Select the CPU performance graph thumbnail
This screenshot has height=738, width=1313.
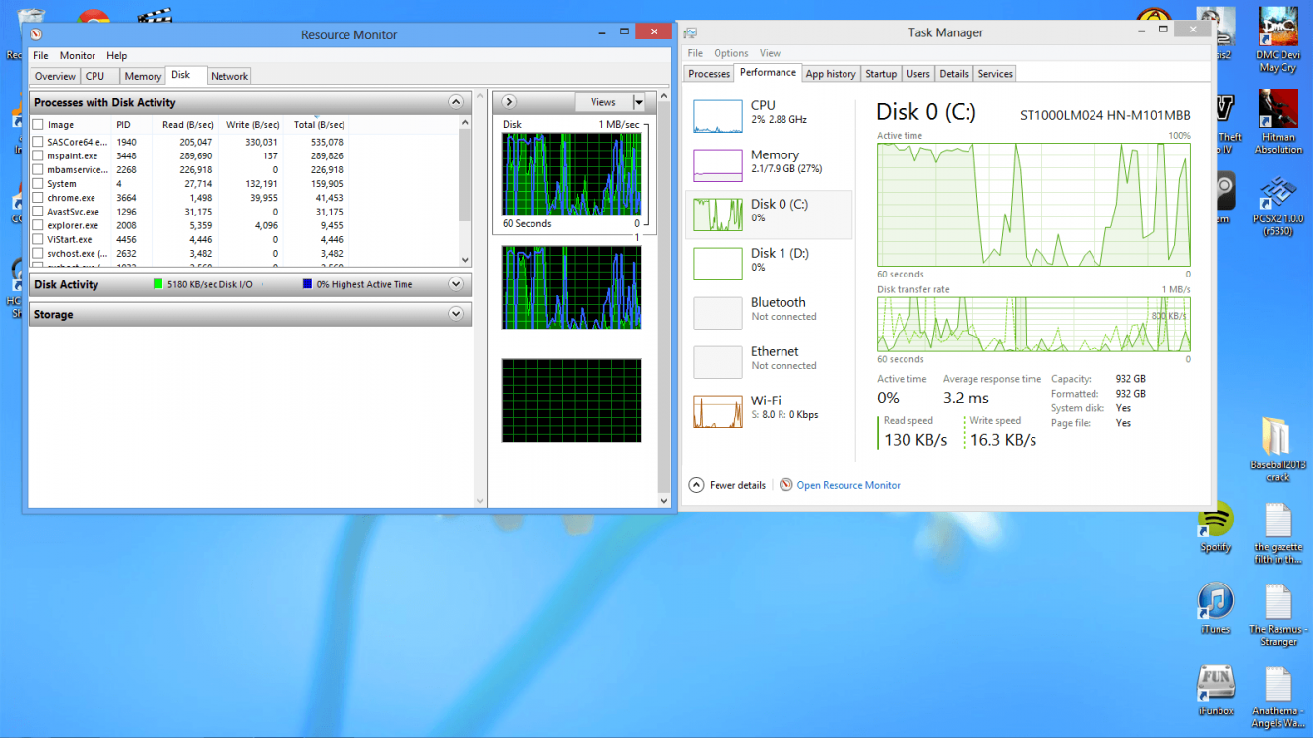[718, 116]
